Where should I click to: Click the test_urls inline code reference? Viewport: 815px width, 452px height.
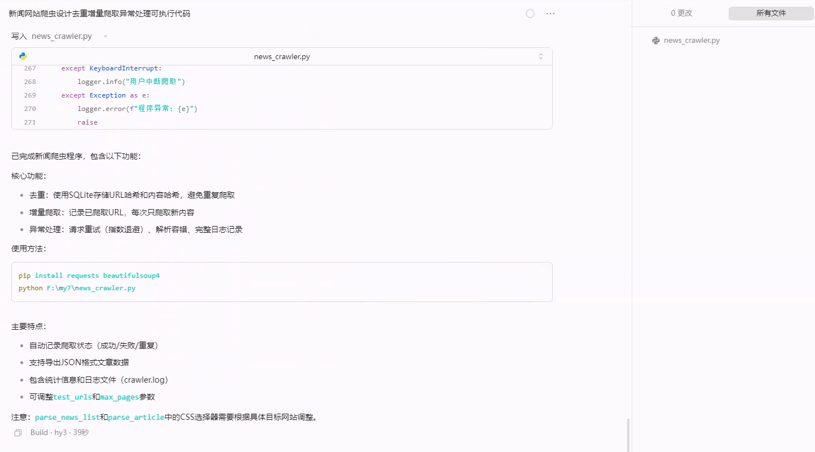coord(72,397)
